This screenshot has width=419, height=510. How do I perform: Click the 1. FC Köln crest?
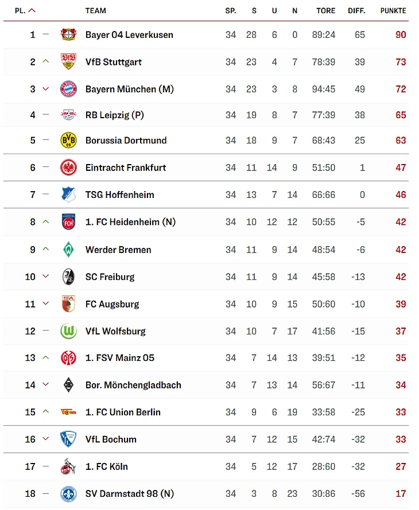[x=68, y=467]
